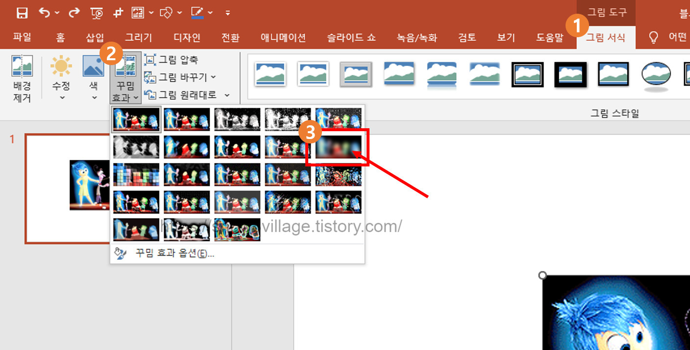
Task: Click the Undo arrow icon
Action: pos(45,13)
